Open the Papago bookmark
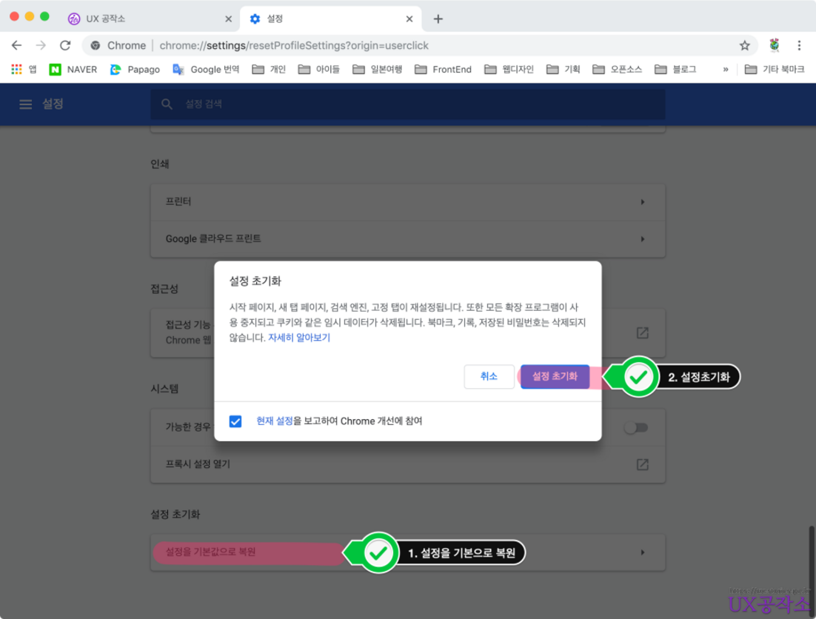This screenshot has height=619, width=816. point(135,70)
